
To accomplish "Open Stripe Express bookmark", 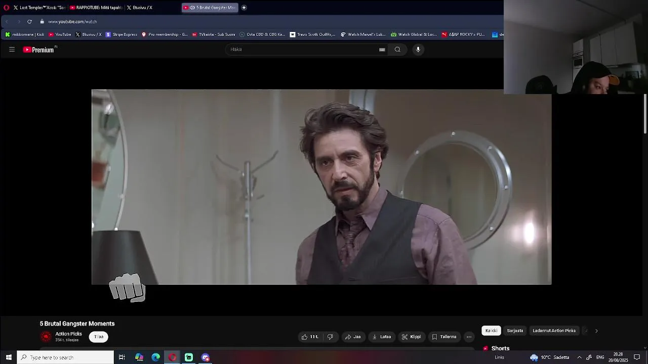I will pyautogui.click(x=121, y=34).
